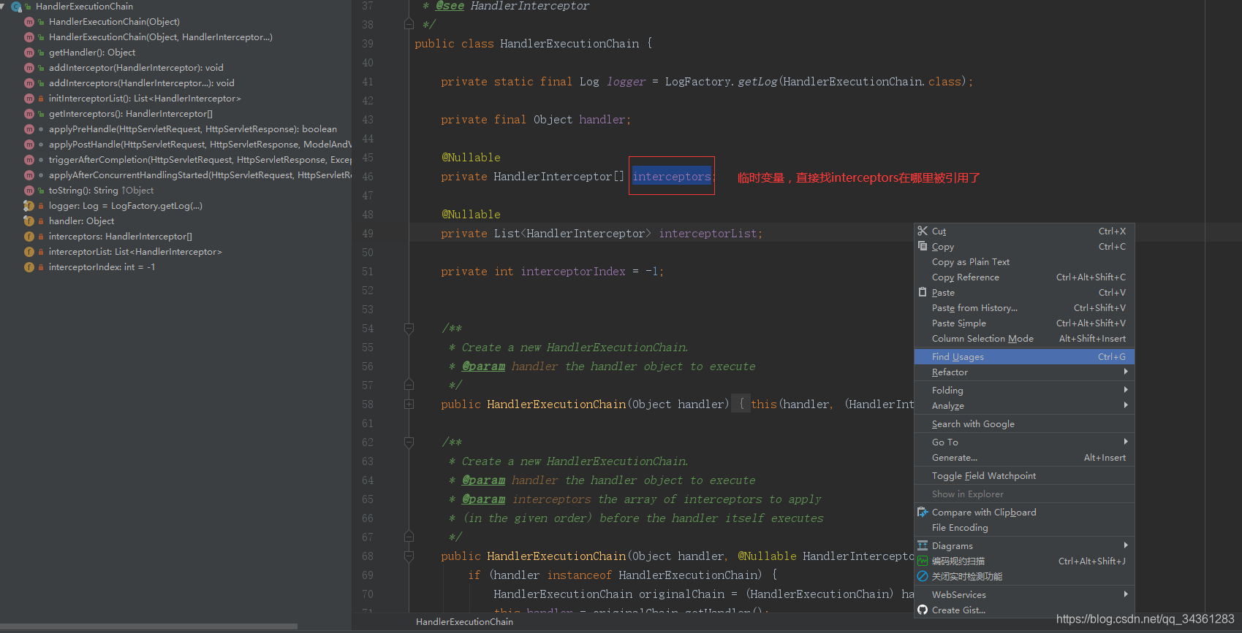This screenshot has height=633, width=1242.
Task: Select interceptors: HandlerInterceptor[] field row
Action: 121,237
